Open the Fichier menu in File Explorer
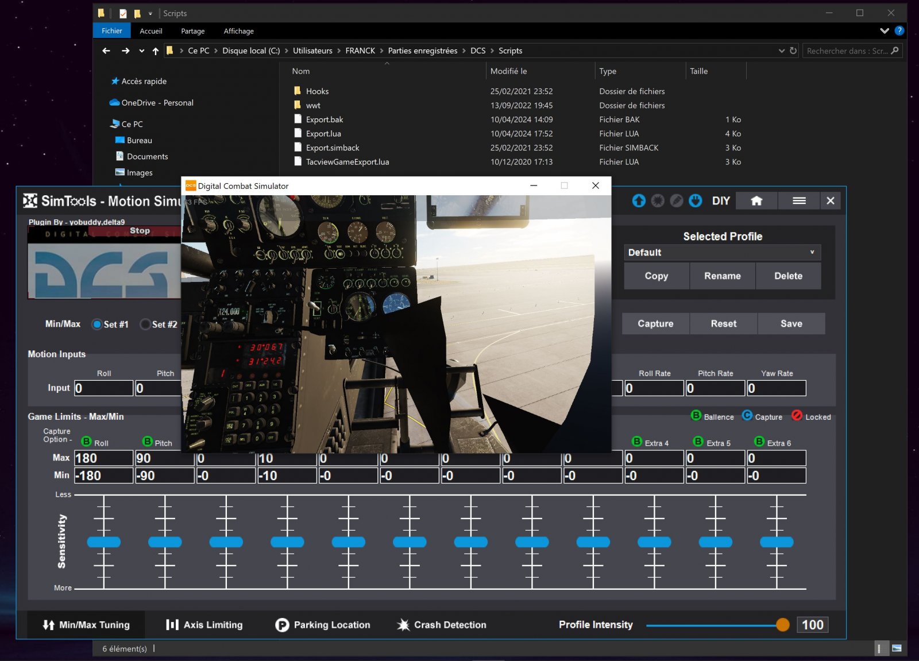The height and width of the screenshot is (661, 919). pos(111,31)
